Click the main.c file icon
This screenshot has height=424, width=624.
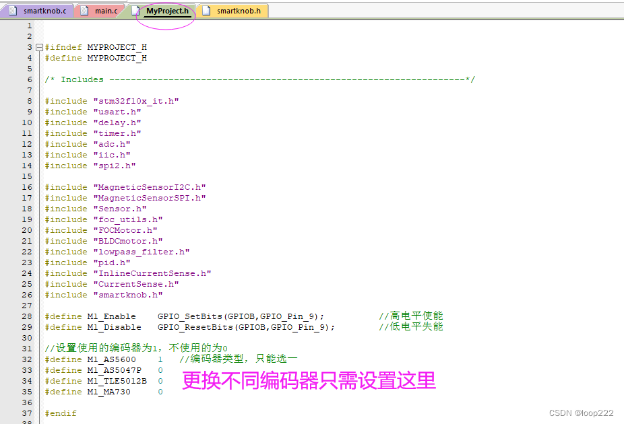84,11
